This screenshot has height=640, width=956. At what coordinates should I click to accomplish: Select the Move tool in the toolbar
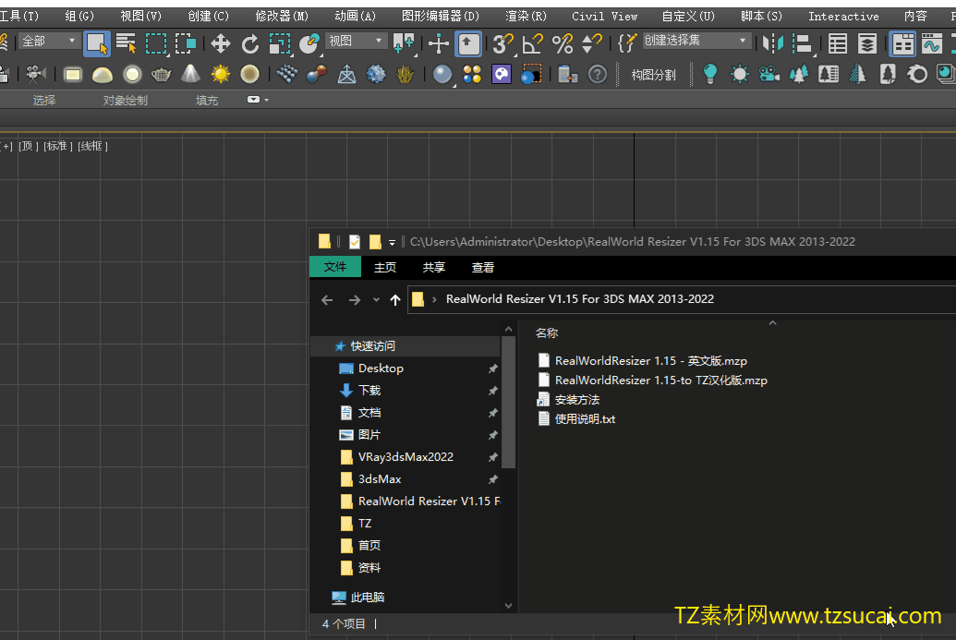(221, 43)
